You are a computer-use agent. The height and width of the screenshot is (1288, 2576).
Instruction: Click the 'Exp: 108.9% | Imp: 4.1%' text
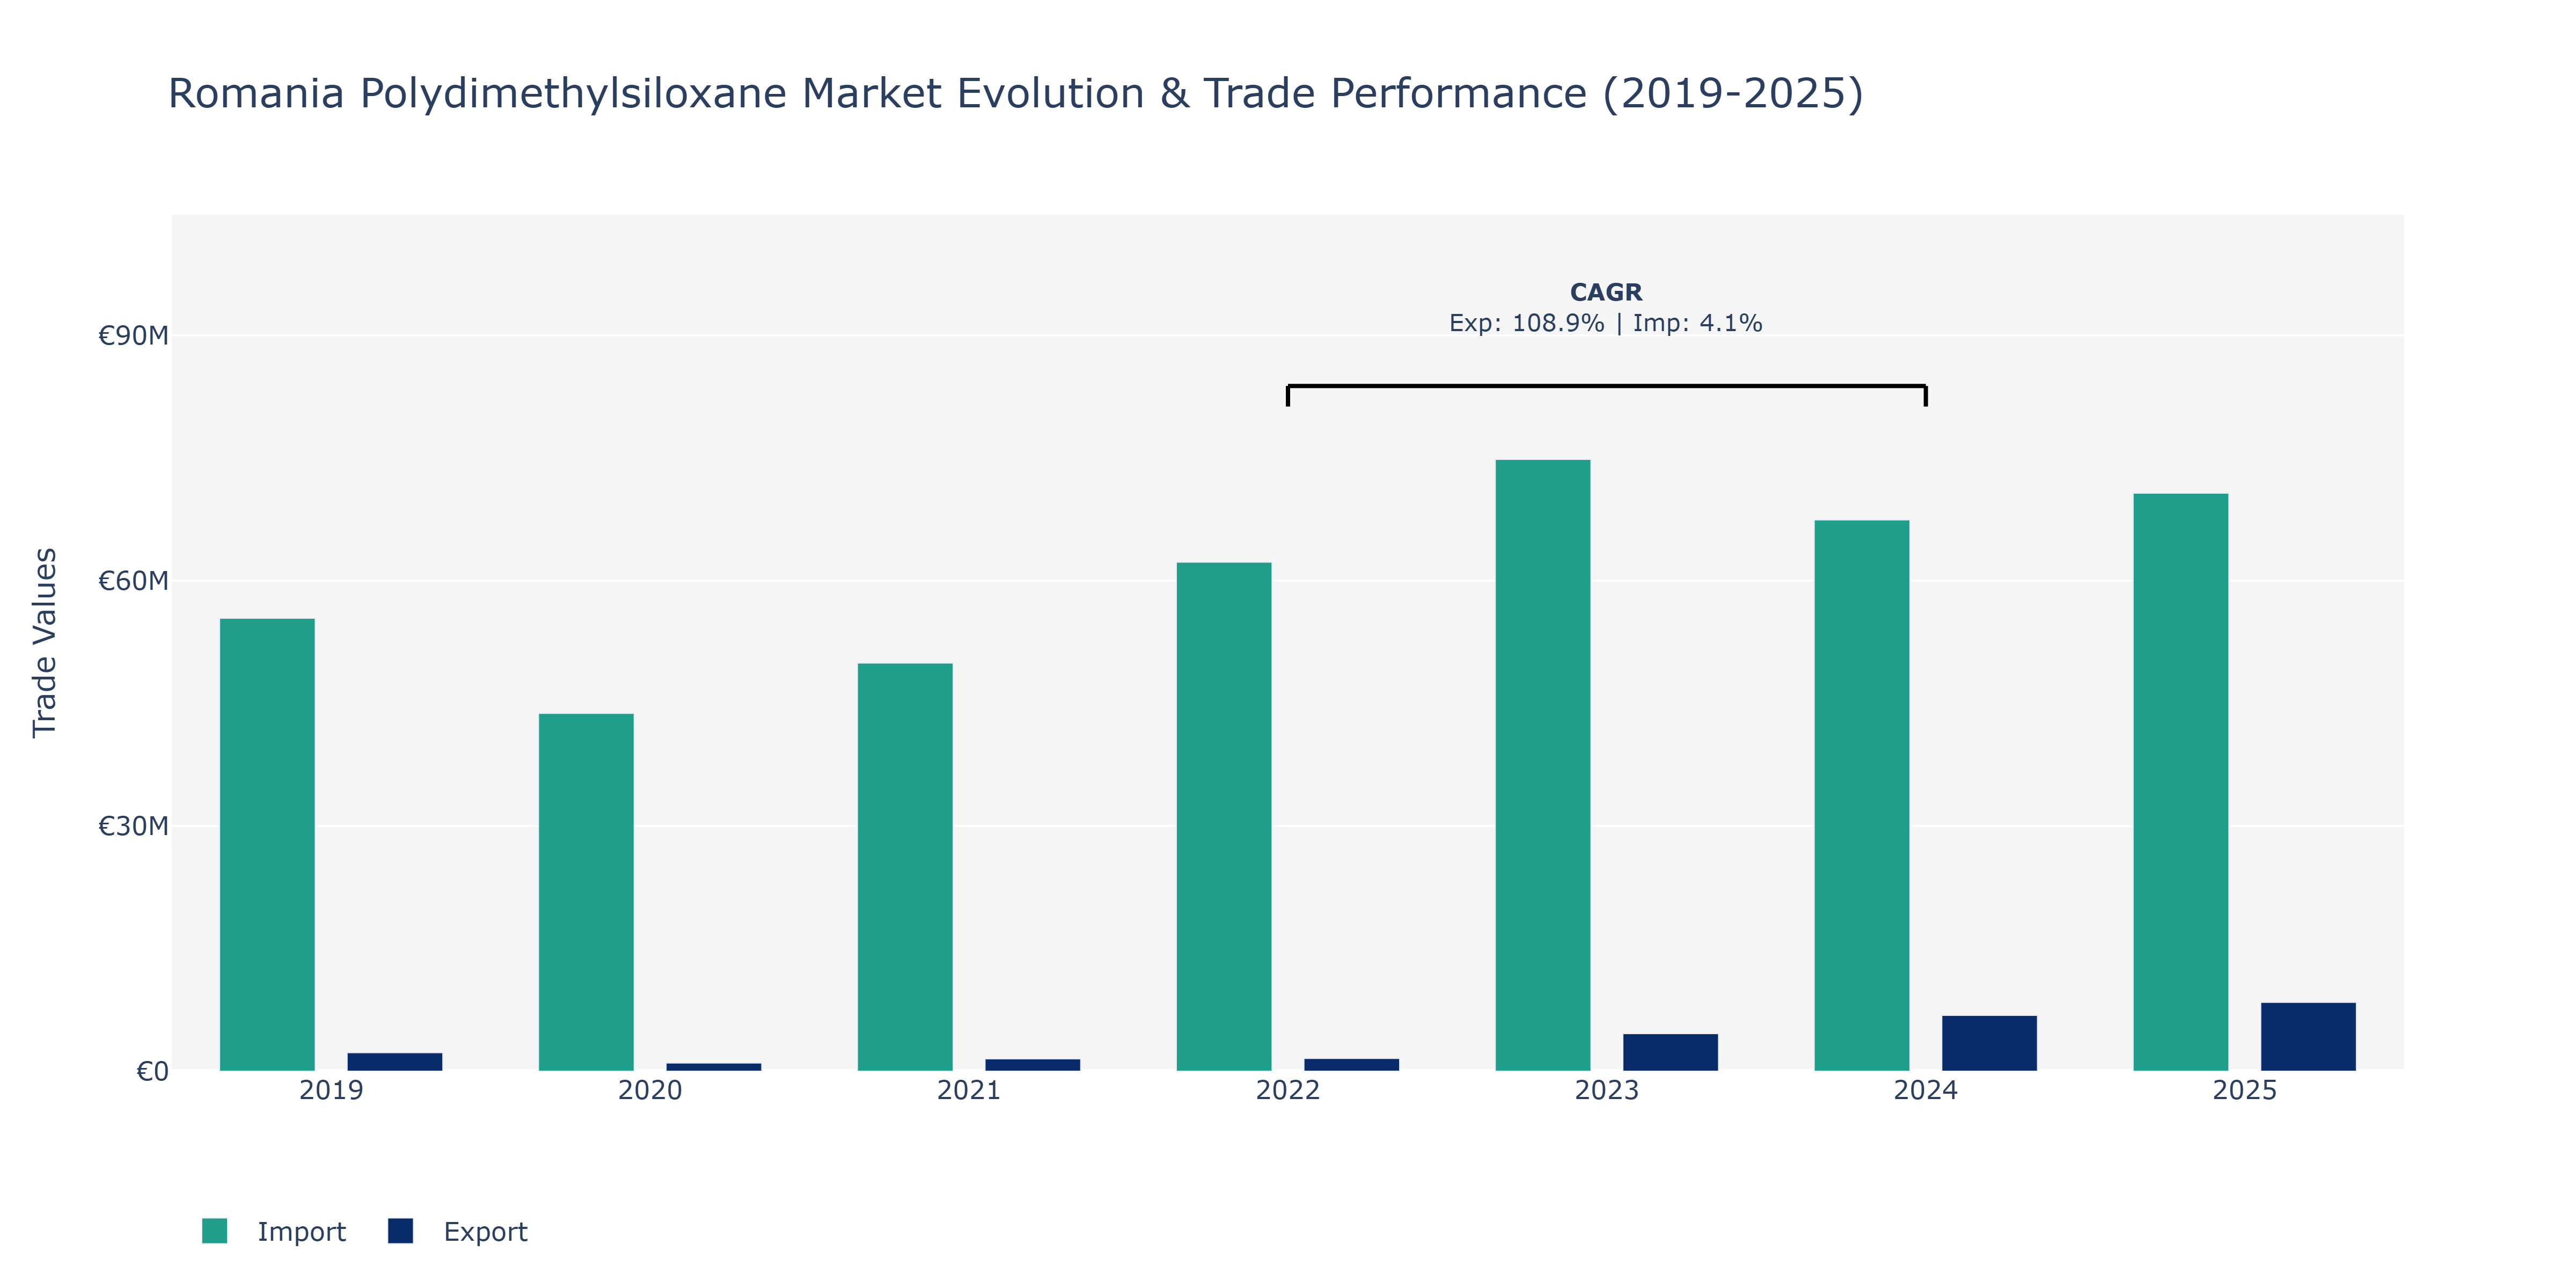click(x=1606, y=323)
